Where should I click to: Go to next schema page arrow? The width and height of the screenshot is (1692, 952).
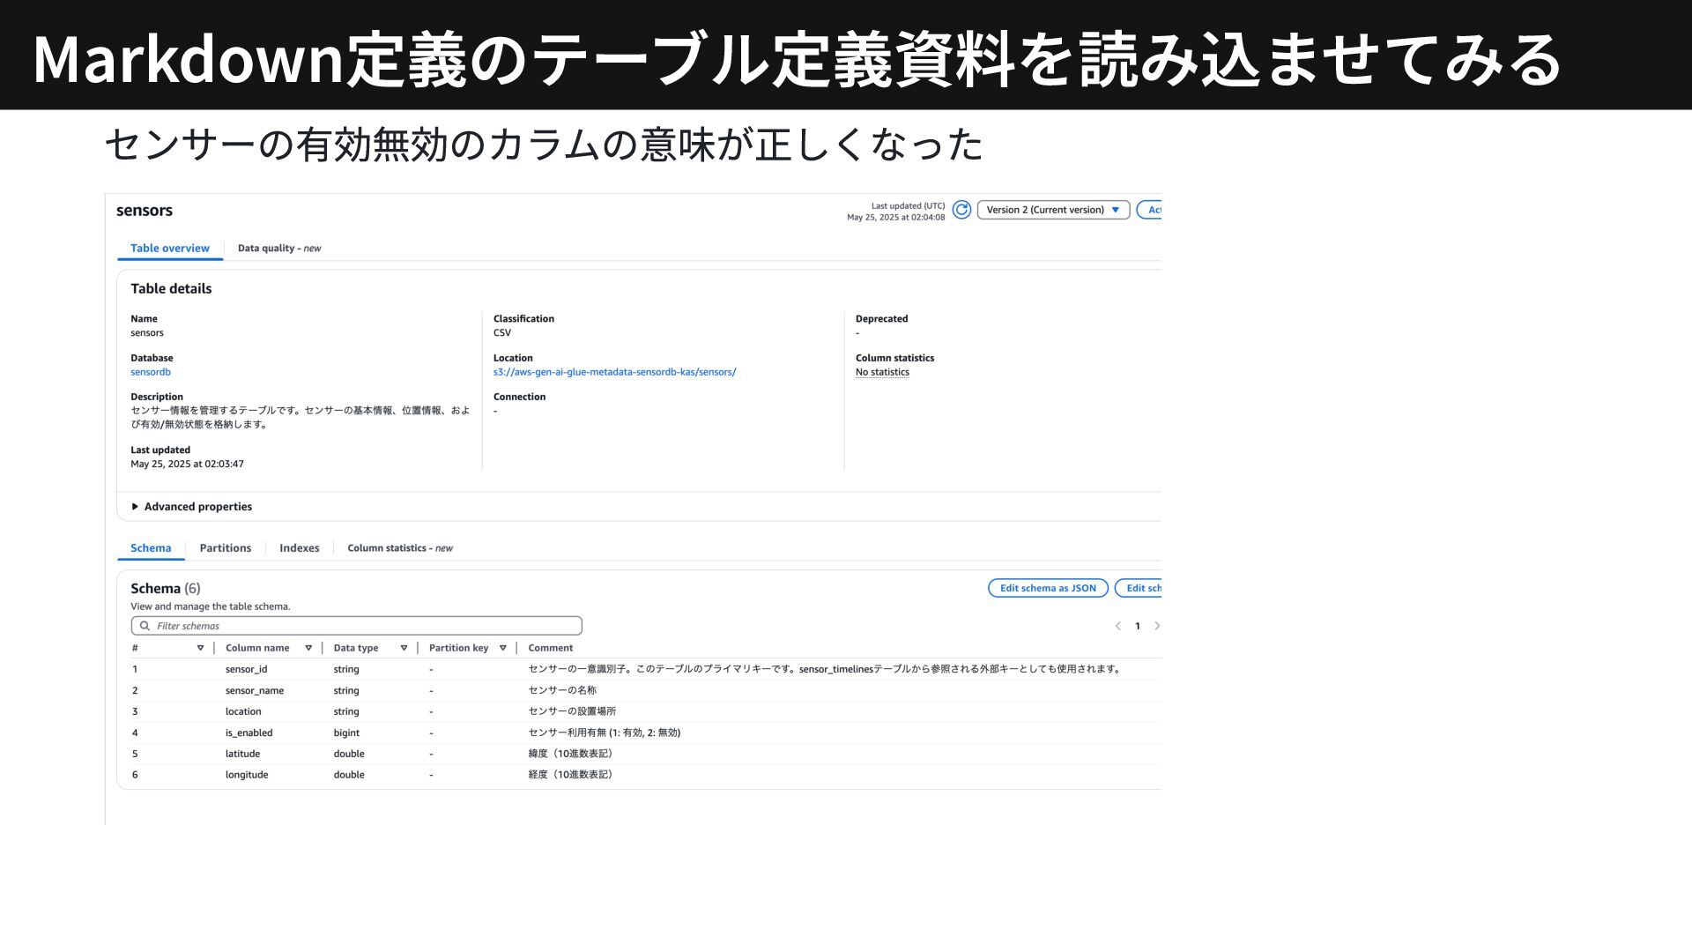click(1157, 626)
